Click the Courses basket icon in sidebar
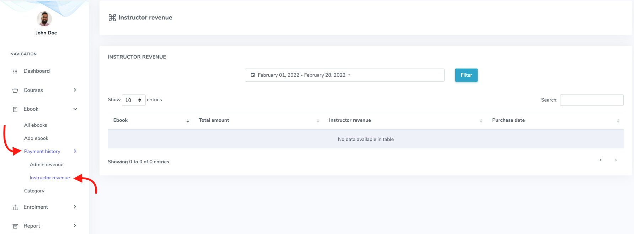Screen dimensions: 634x234 15,91
